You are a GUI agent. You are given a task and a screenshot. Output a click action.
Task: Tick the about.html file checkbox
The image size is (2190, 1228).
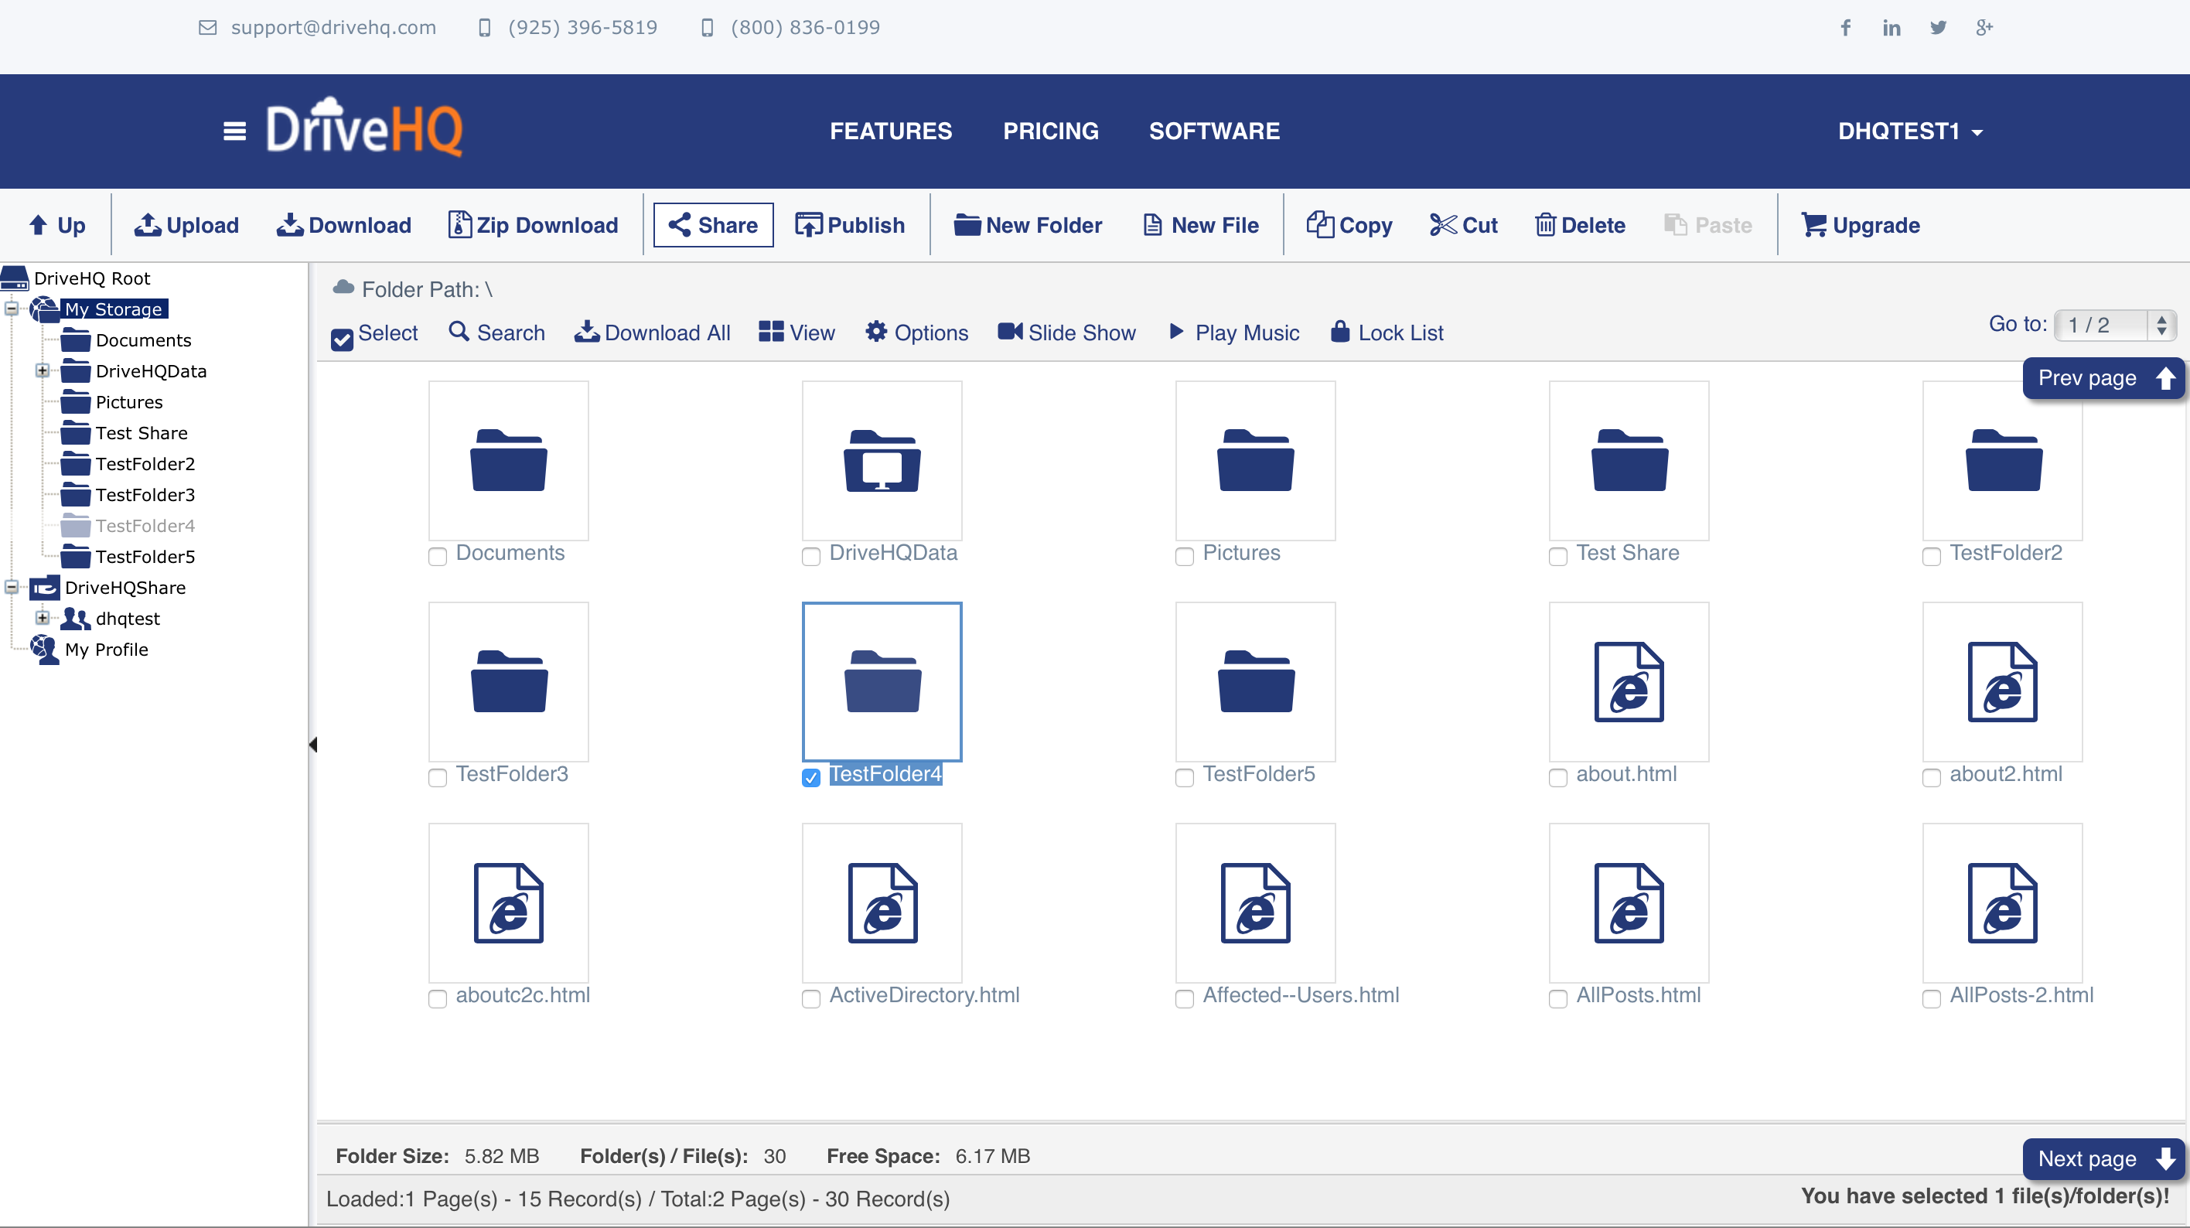click(x=1557, y=777)
